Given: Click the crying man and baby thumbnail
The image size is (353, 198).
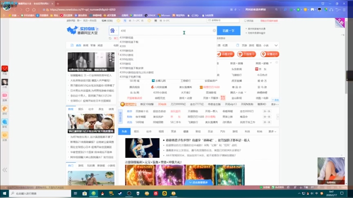Looking at the screenshot, I should tap(91, 124).
